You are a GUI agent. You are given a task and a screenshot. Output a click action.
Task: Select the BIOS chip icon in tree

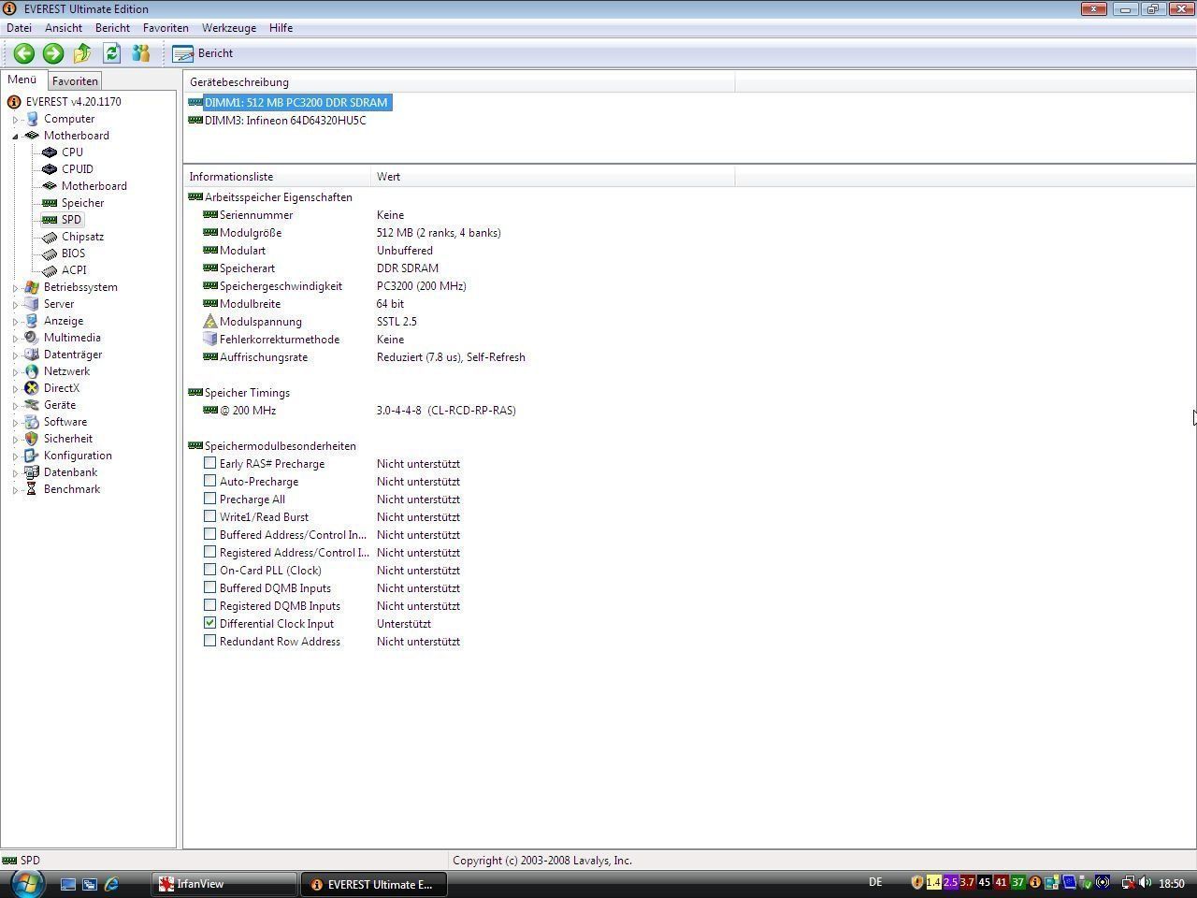coord(50,253)
